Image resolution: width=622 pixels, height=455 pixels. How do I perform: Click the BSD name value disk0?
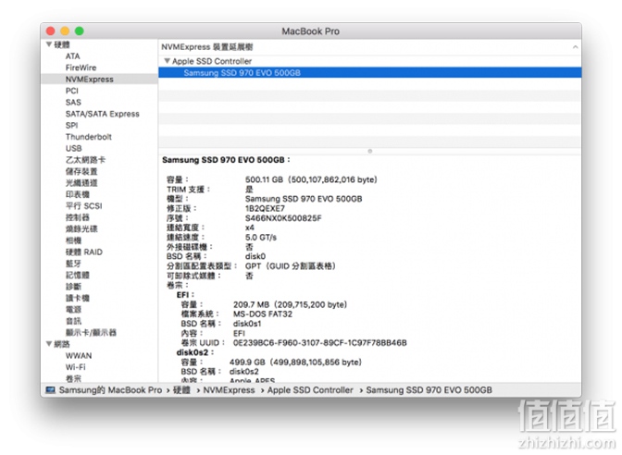(255, 256)
